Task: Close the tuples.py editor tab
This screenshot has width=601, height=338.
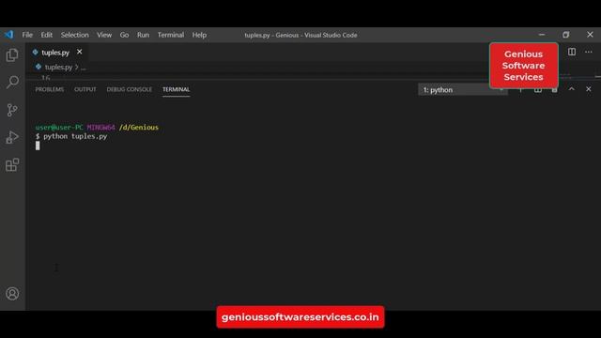Action: pyautogui.click(x=79, y=52)
